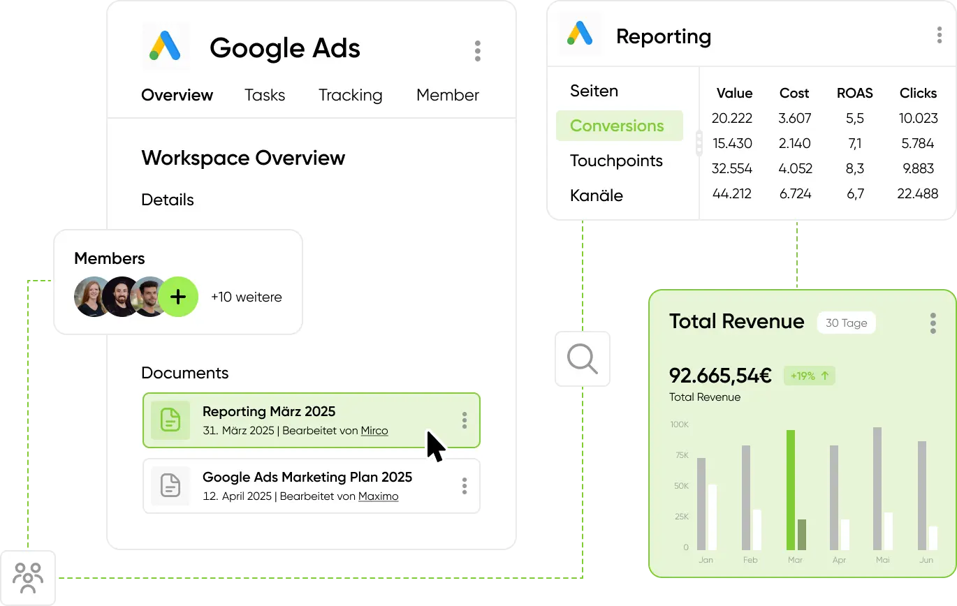Screen dimensions: 957x606
Task: Click the 92.665,54€ revenue amount
Action: (x=720, y=376)
